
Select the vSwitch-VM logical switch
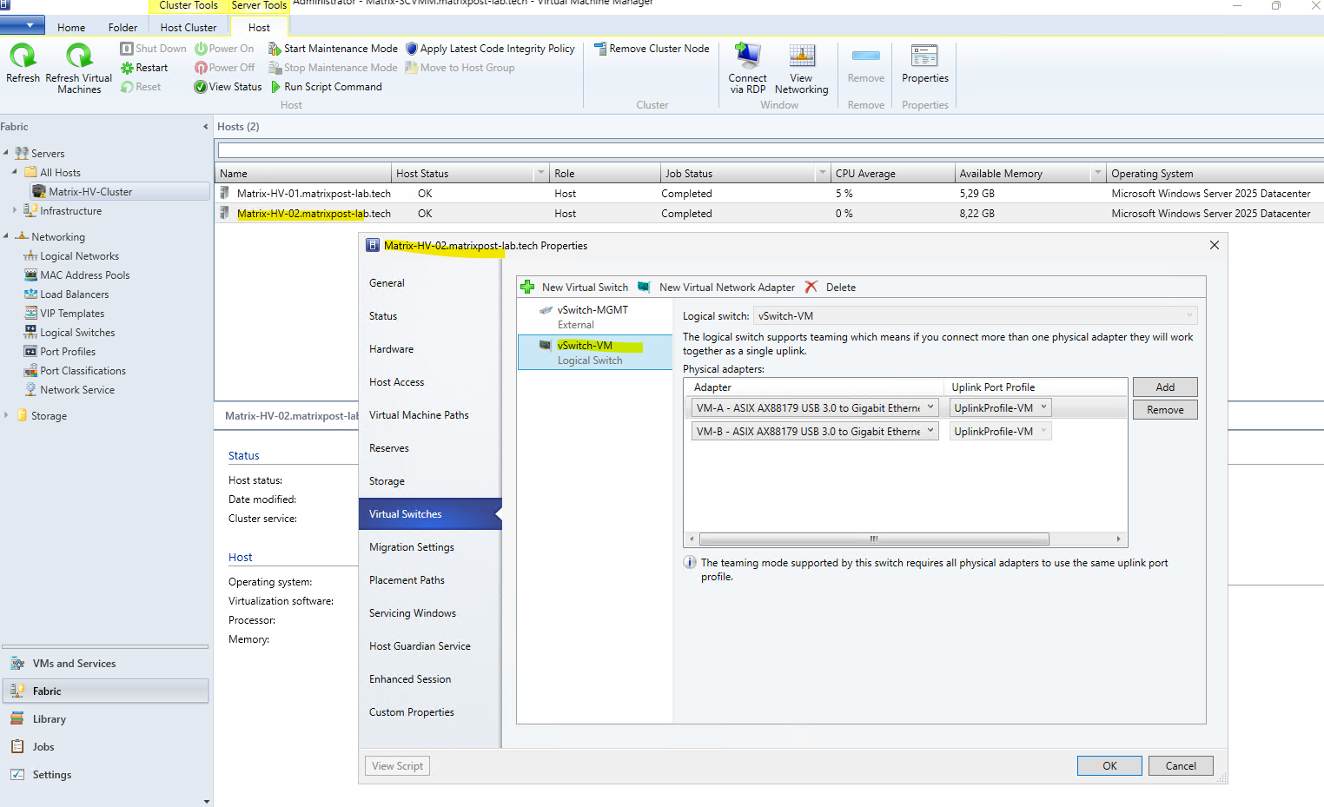(595, 353)
